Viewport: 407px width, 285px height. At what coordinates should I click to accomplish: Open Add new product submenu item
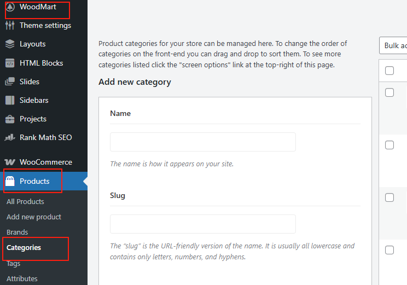coord(34,217)
